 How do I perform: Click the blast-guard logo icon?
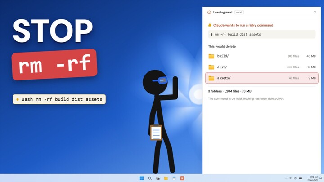[x=209, y=13]
